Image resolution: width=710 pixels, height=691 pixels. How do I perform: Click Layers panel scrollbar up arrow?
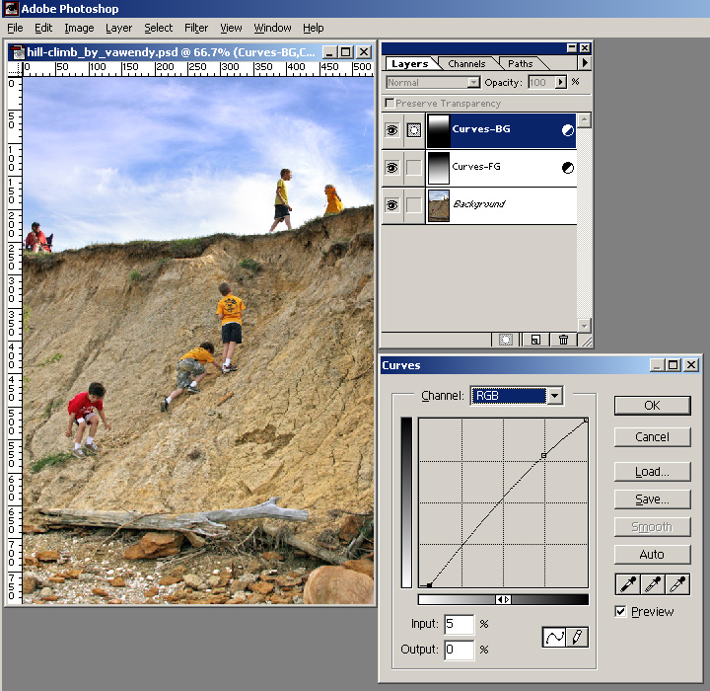pos(584,120)
